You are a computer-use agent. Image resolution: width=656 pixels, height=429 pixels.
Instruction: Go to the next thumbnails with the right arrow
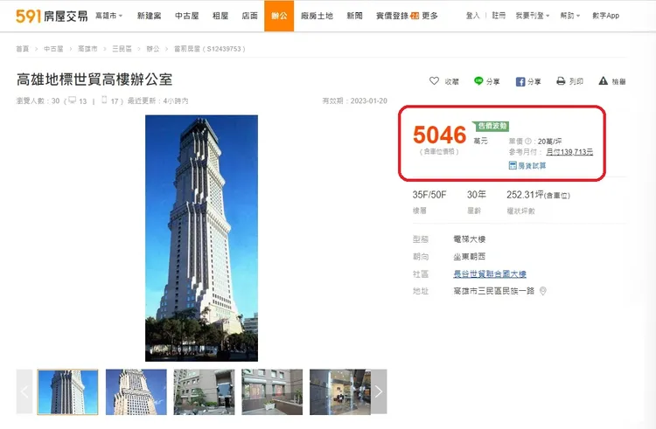tap(379, 391)
